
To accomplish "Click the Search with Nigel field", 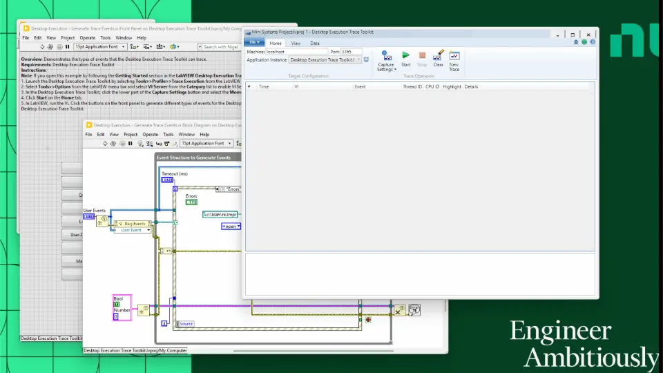I will pos(220,47).
